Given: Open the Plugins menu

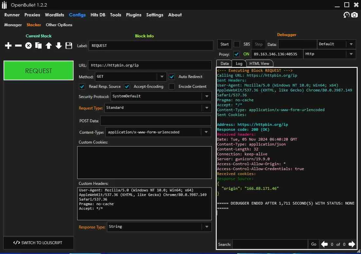Looking at the screenshot, I should 134,15.
